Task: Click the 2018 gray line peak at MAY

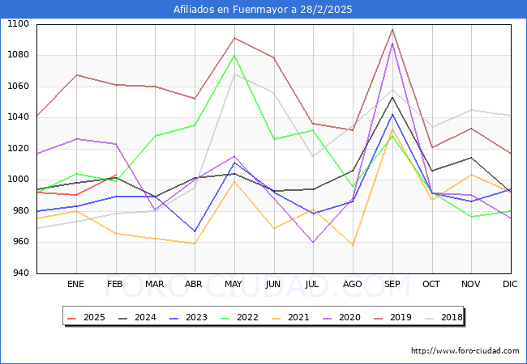Action: click(x=234, y=74)
